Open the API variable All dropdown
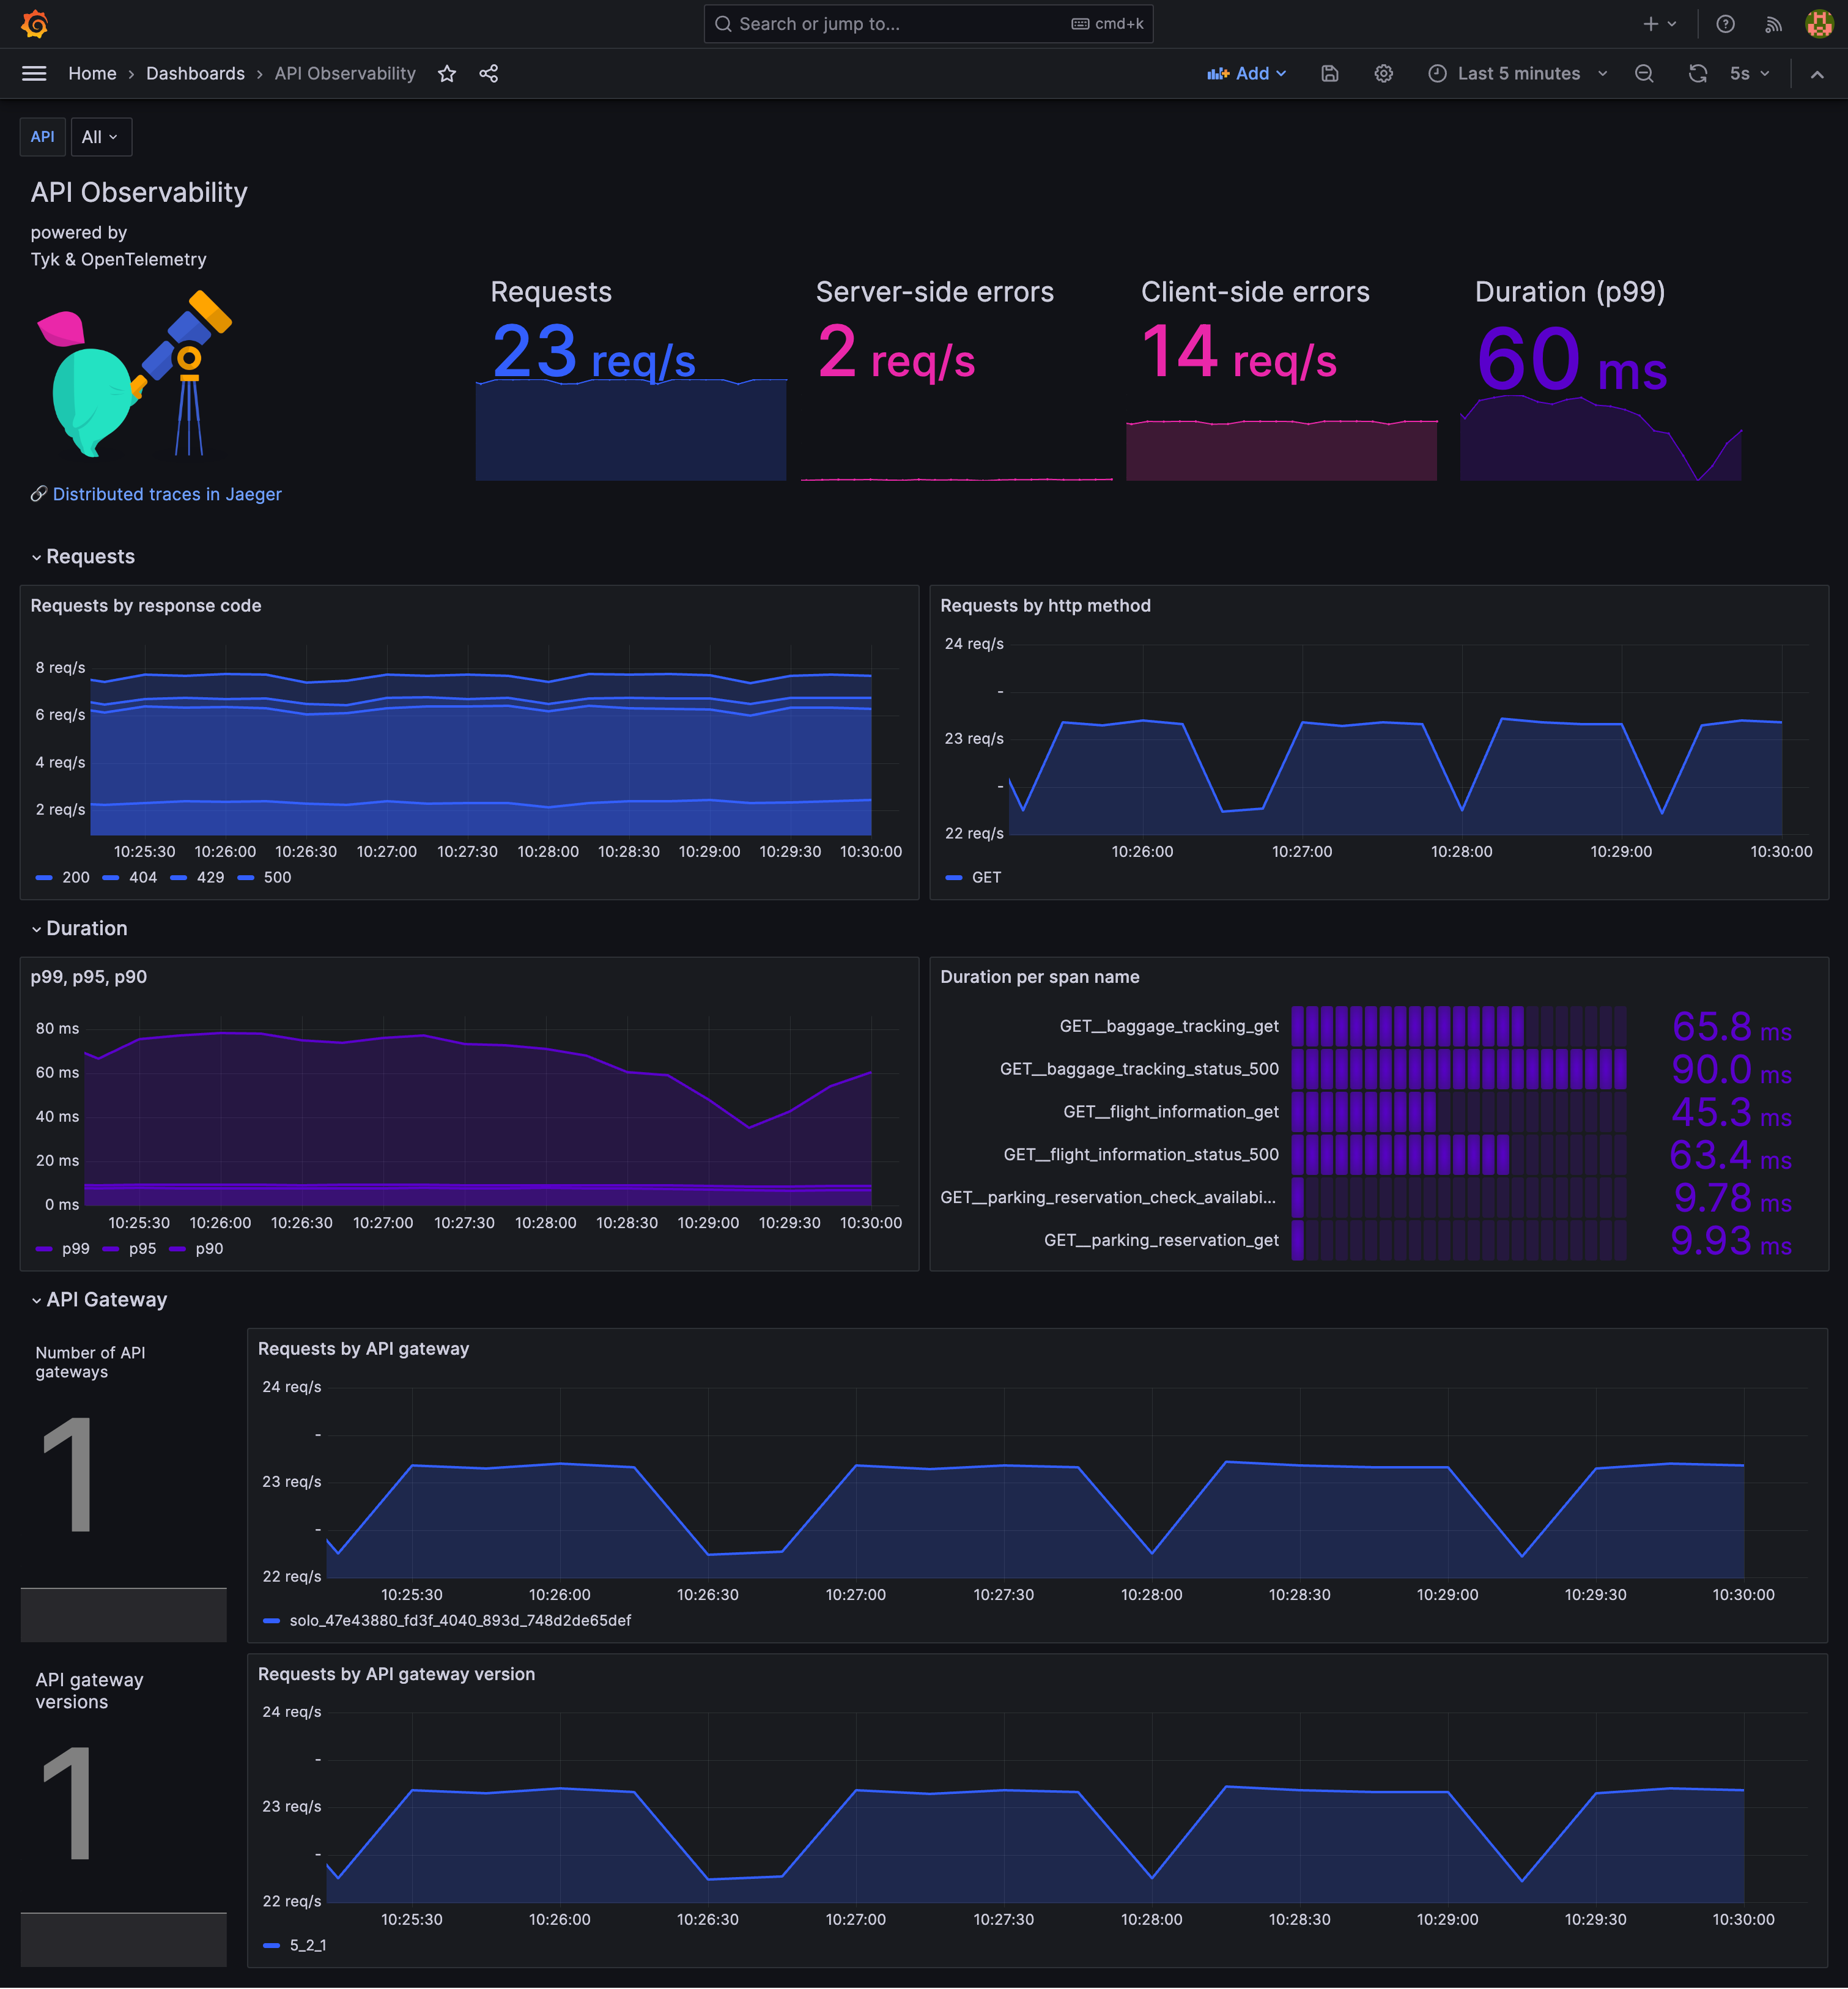This screenshot has height=1989, width=1848. pos(100,137)
